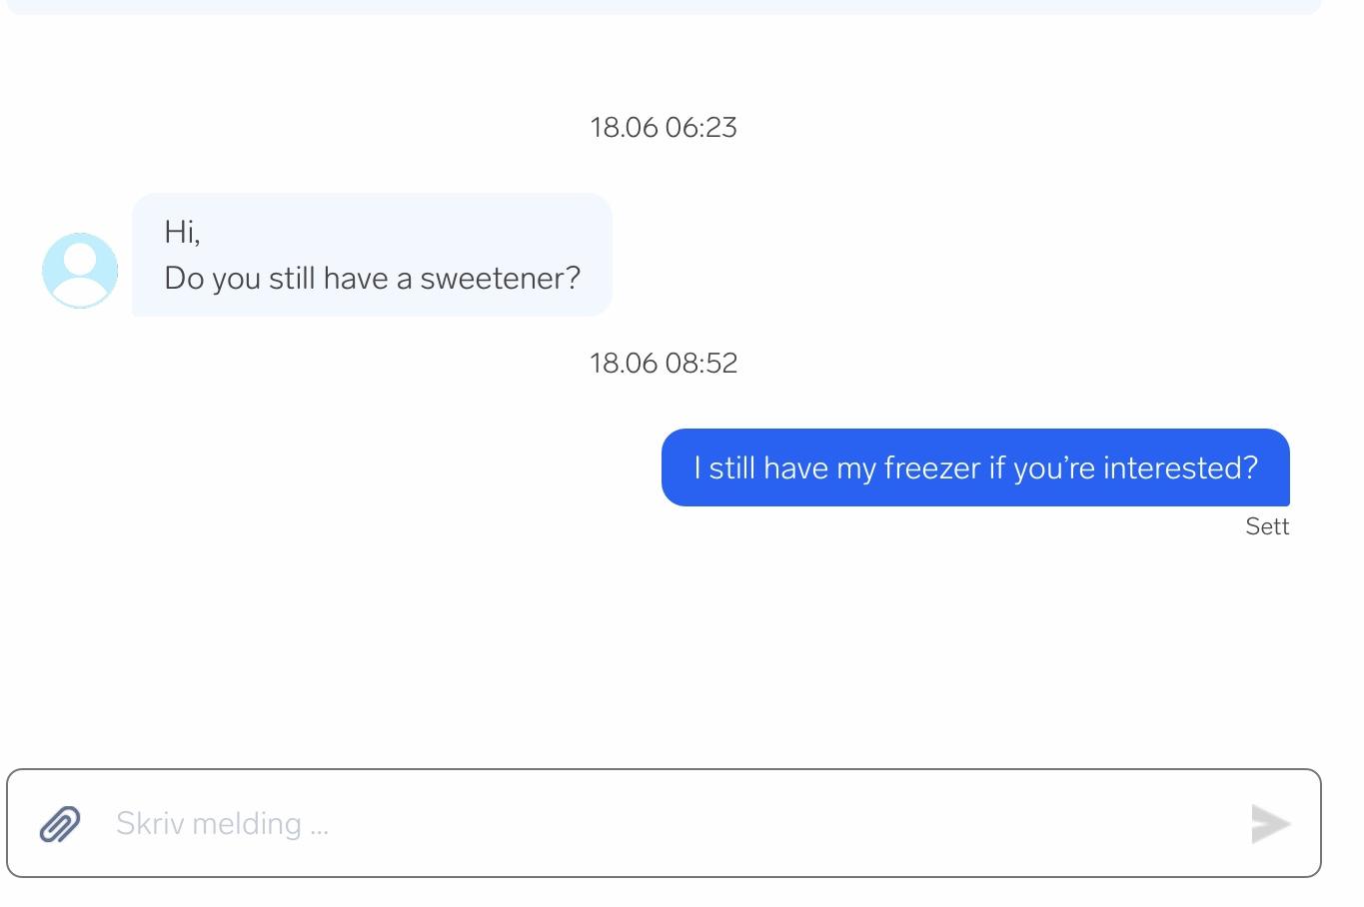Open the sender's profile avatar

click(x=80, y=270)
